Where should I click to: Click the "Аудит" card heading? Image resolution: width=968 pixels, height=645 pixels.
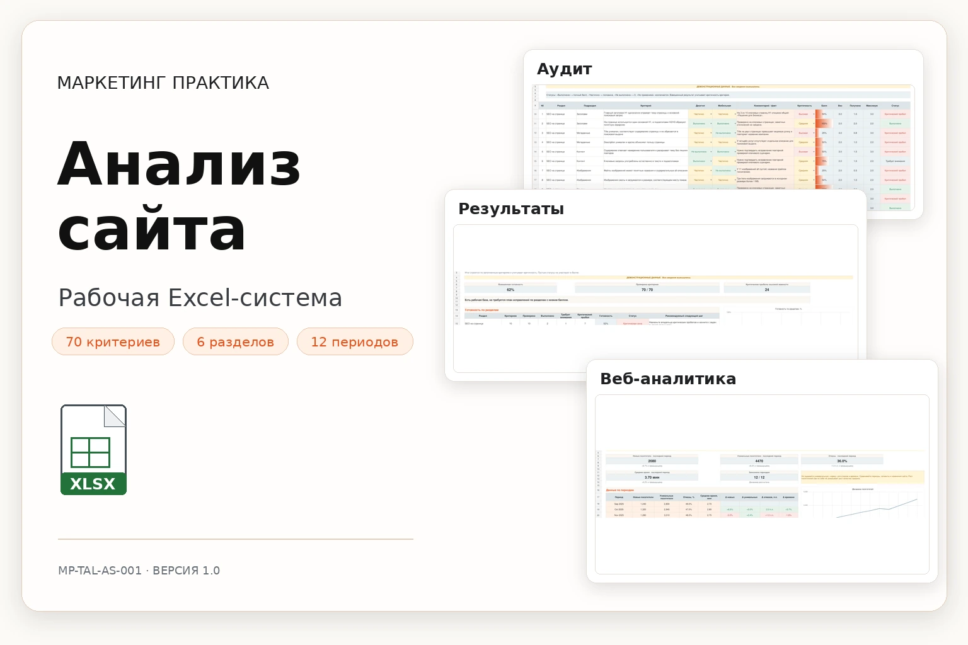[564, 69]
